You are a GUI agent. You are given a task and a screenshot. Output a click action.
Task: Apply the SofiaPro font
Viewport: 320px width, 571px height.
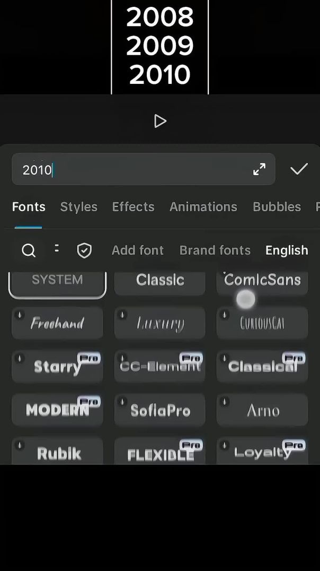160,410
